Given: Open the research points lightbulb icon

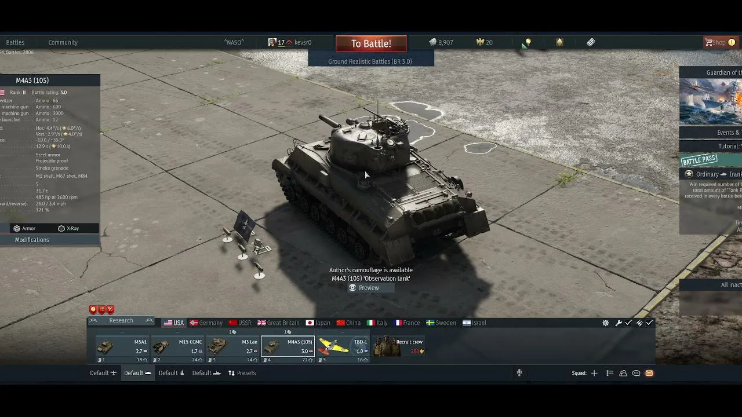Looking at the screenshot, I should [x=527, y=42].
